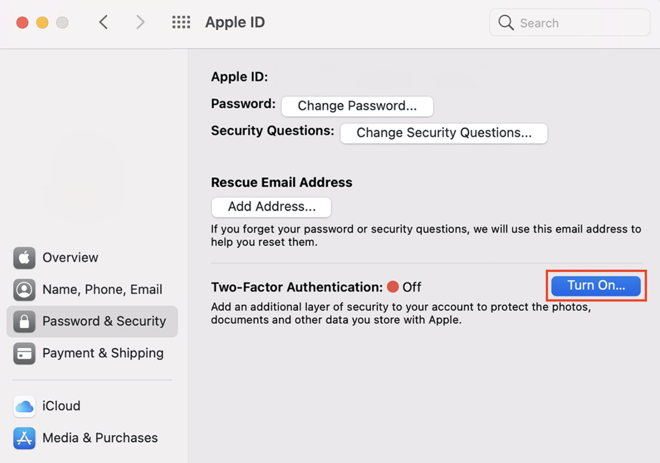Viewport: 660px width, 463px height.
Task: Focus the Search field
Action: click(x=569, y=23)
